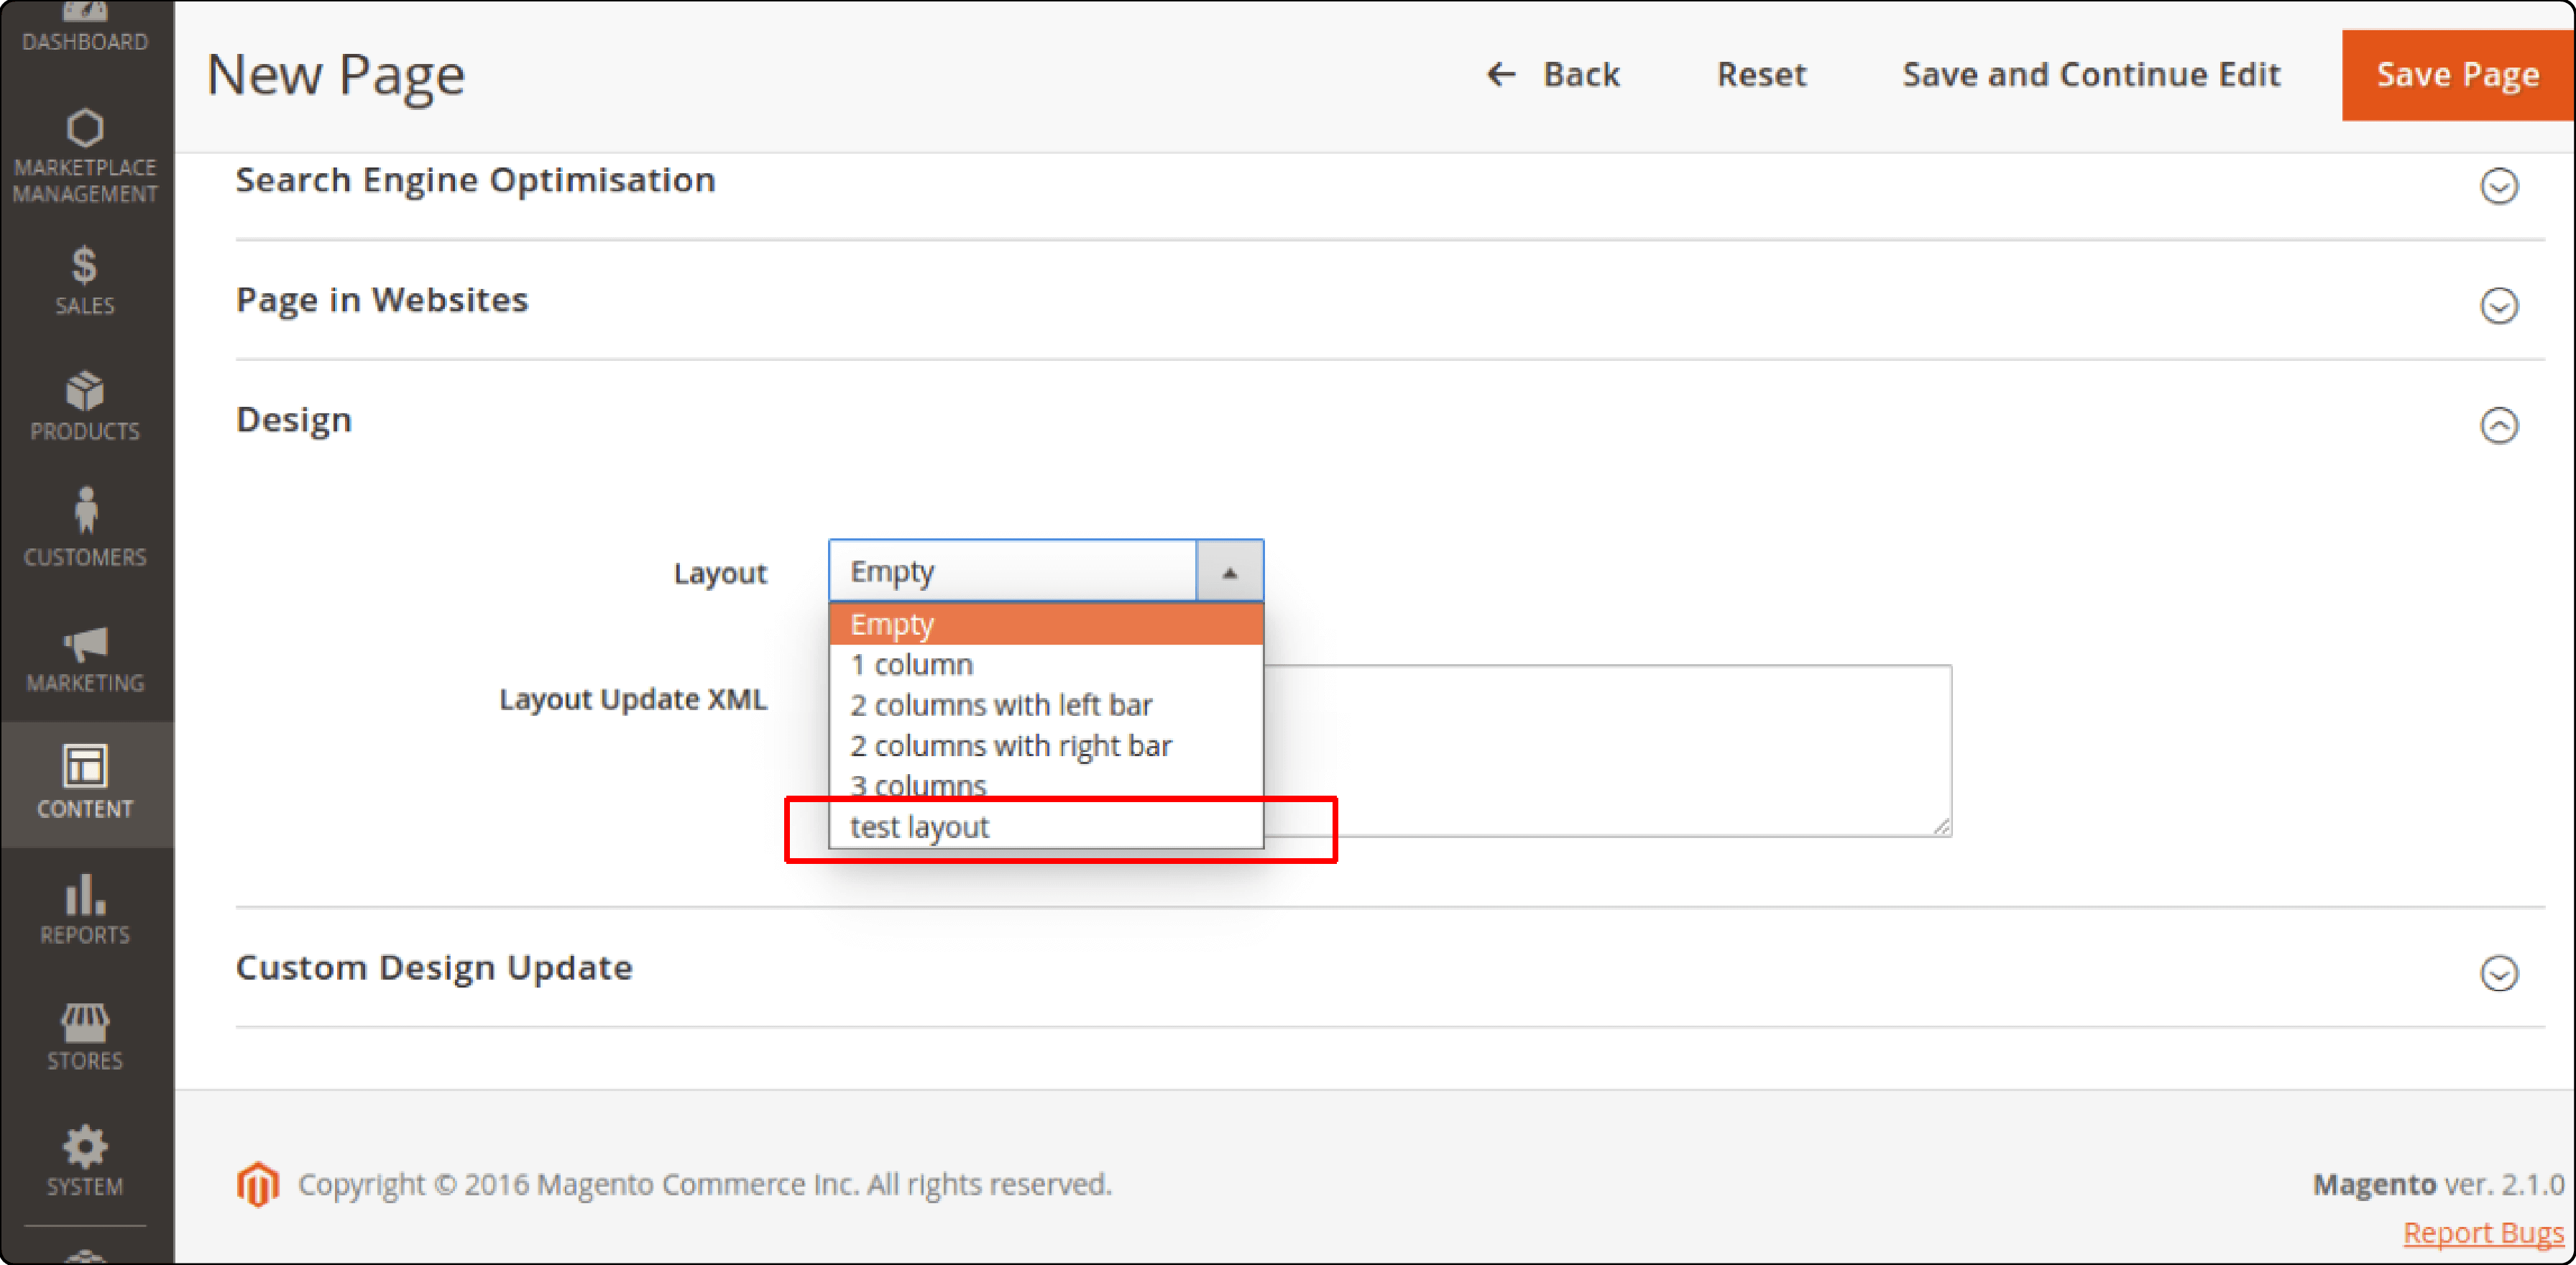Click the Reset button
The height and width of the screenshot is (1265, 2576).
(x=1761, y=74)
